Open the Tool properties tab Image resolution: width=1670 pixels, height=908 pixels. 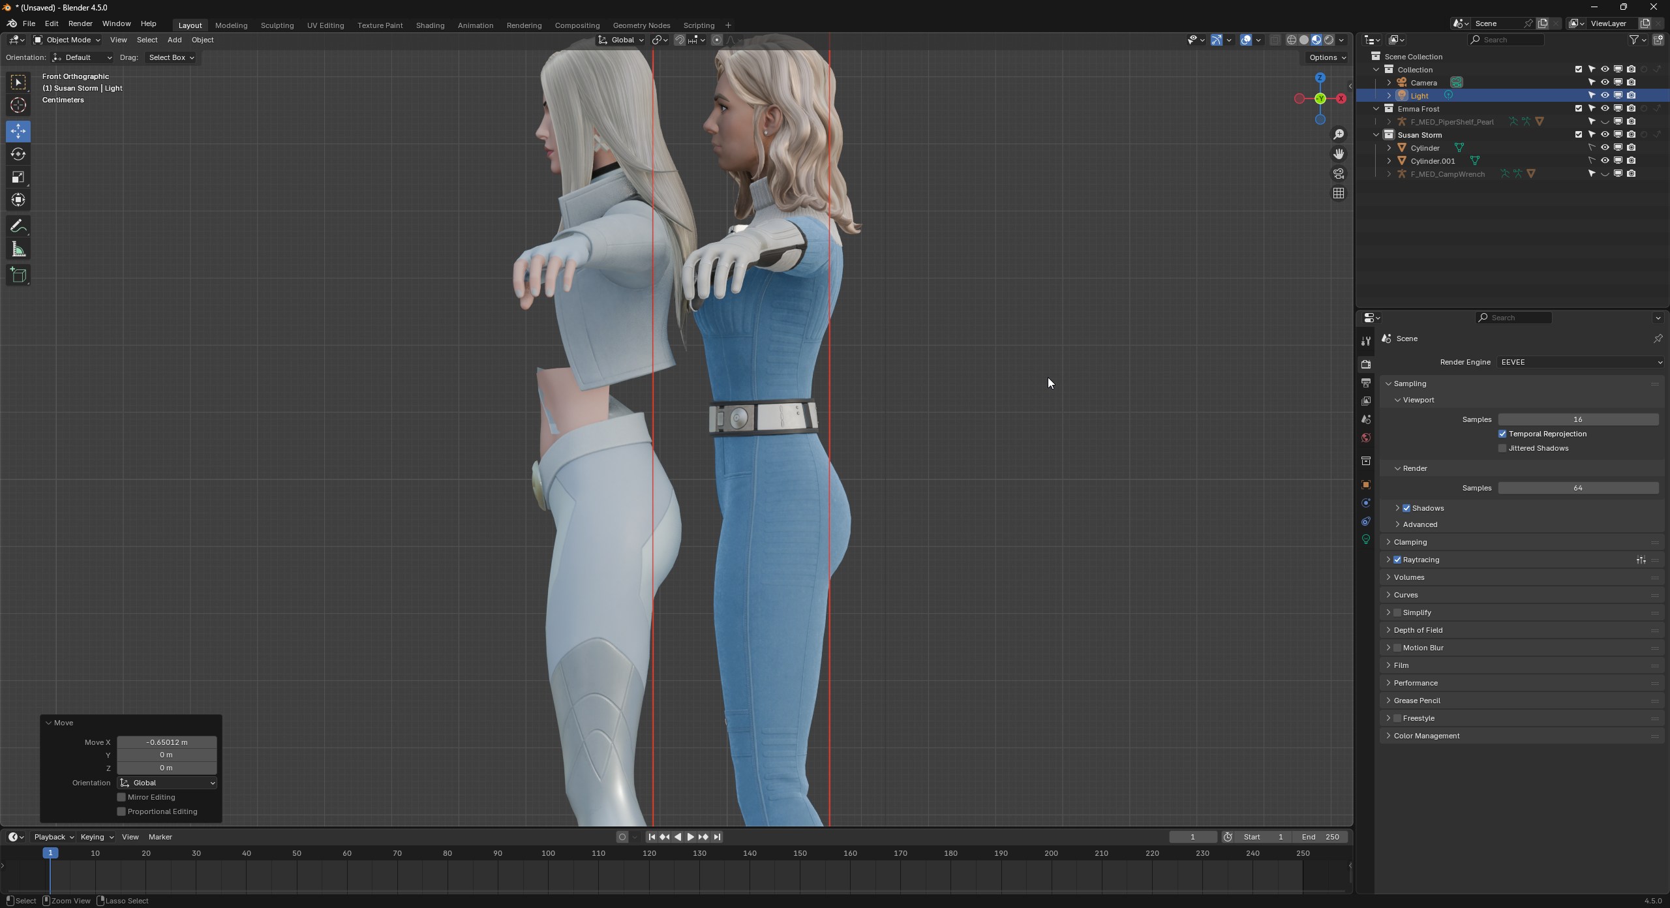[x=1366, y=340]
